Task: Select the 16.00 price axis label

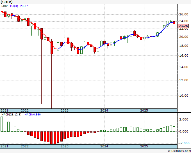Action: coord(184,55)
